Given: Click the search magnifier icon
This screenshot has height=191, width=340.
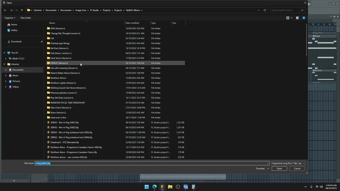Looking at the screenshot, I should pos(302,10).
